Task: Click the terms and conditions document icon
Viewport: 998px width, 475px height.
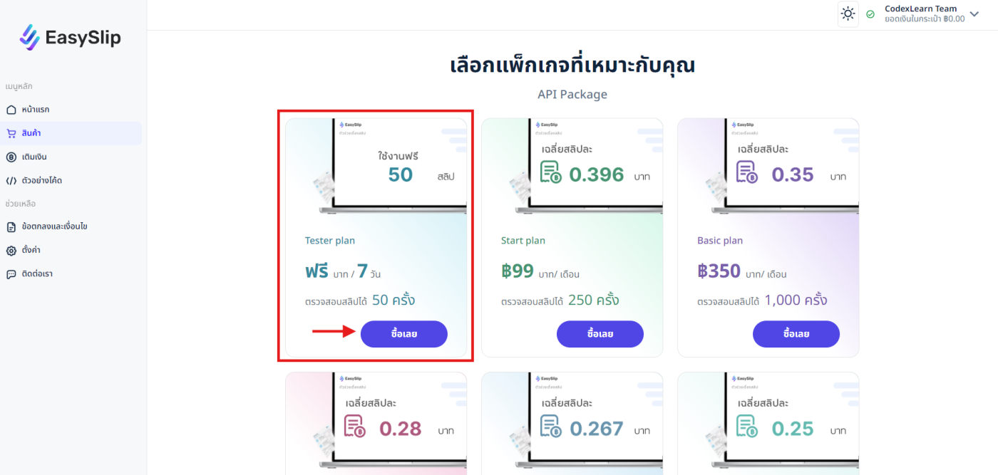Action: 11,226
